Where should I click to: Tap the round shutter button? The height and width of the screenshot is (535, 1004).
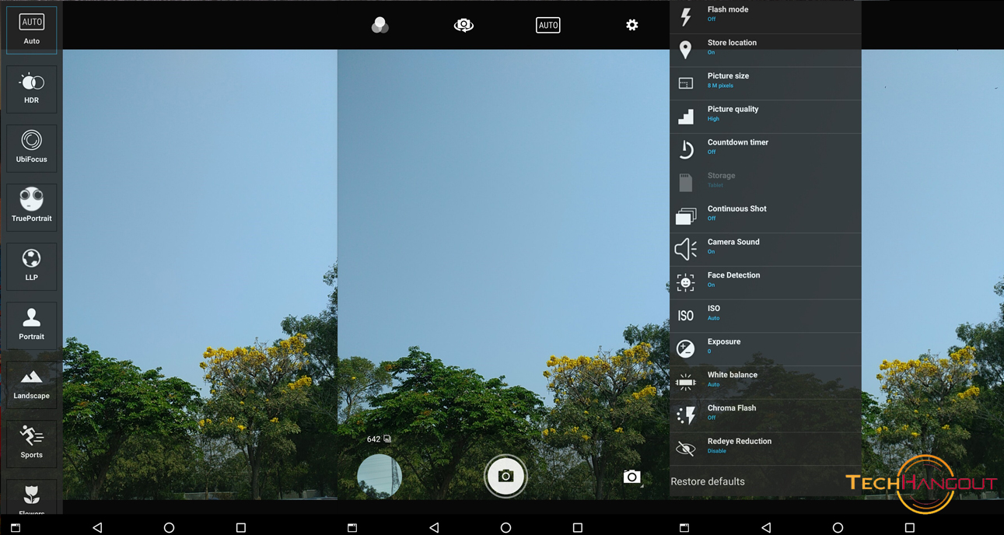505,476
